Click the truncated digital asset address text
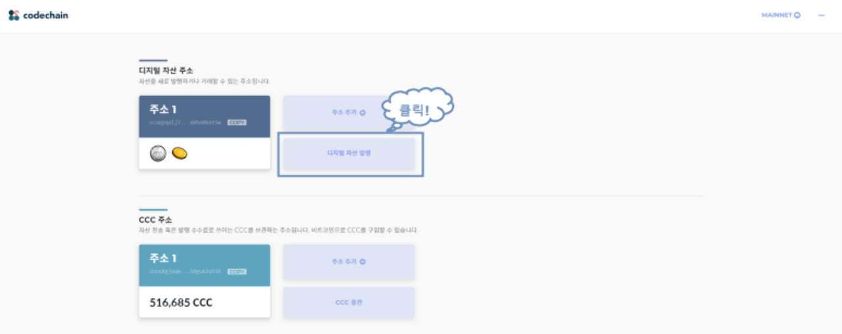This screenshot has height=334, width=842. [x=186, y=122]
